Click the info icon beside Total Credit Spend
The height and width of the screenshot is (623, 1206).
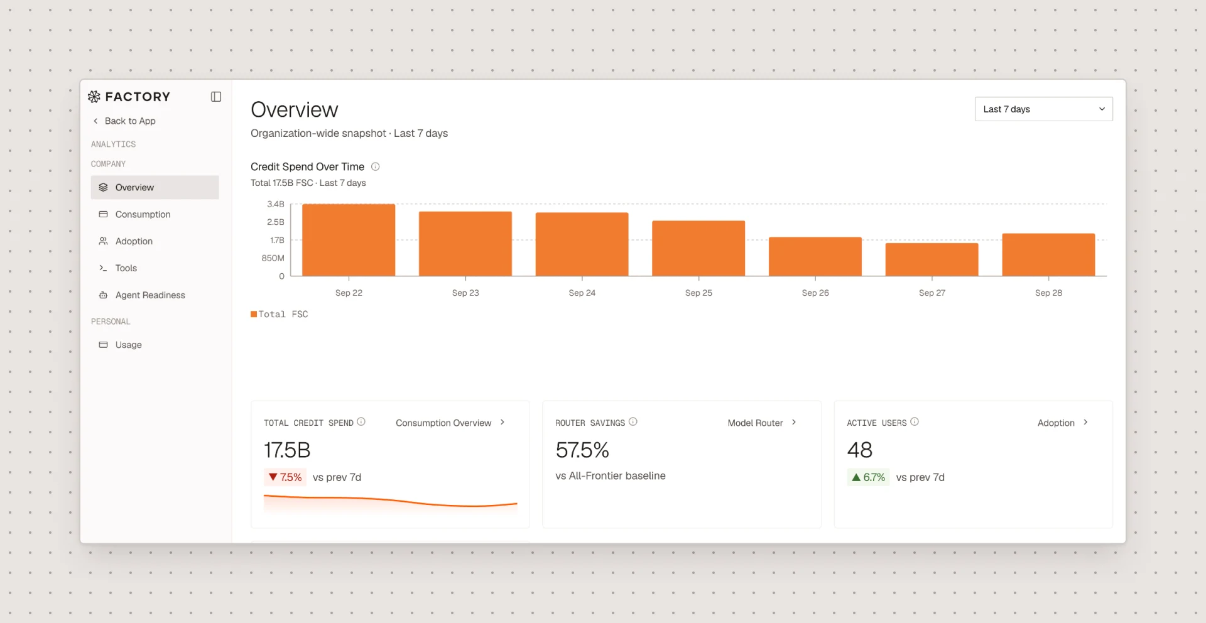pyautogui.click(x=361, y=422)
